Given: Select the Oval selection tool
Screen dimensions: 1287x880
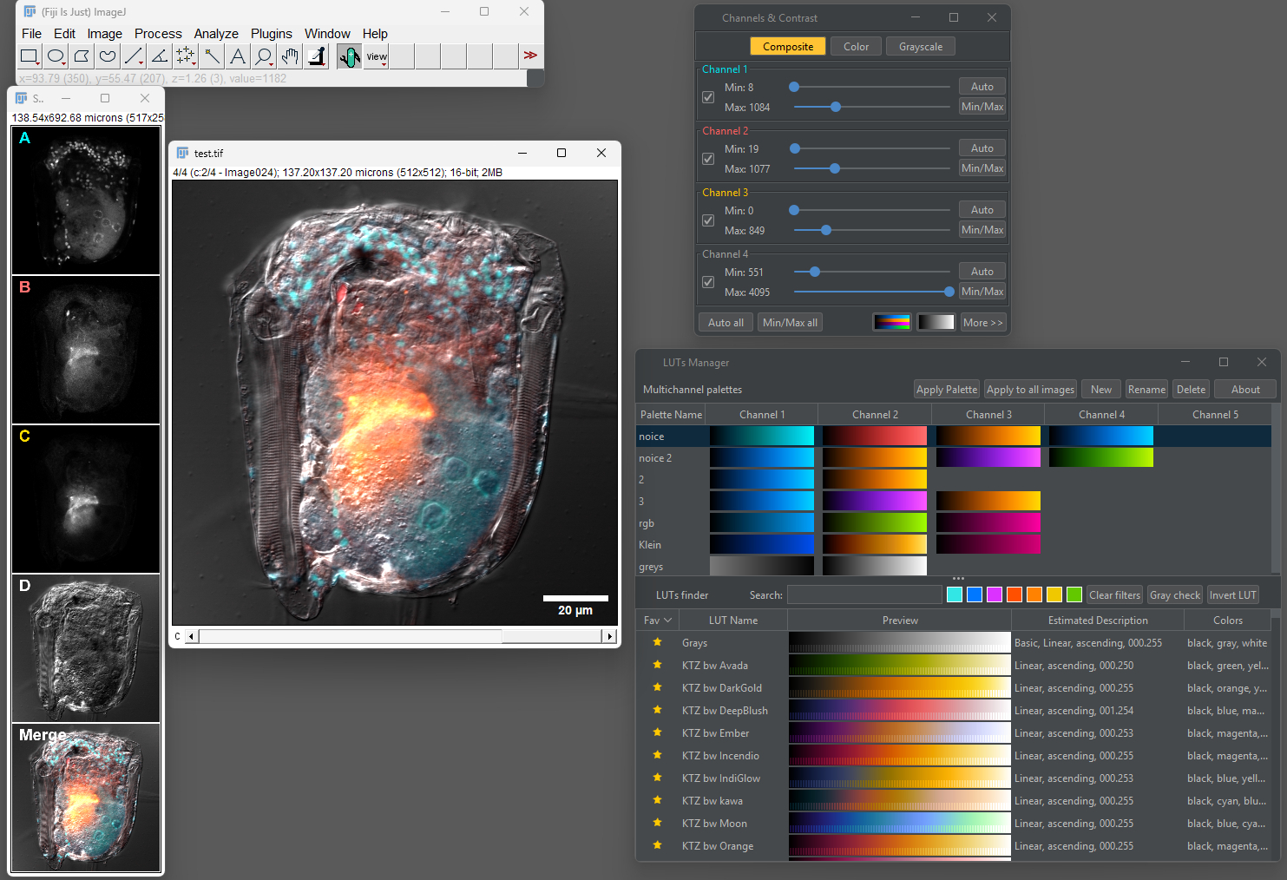Looking at the screenshot, I should [56, 56].
